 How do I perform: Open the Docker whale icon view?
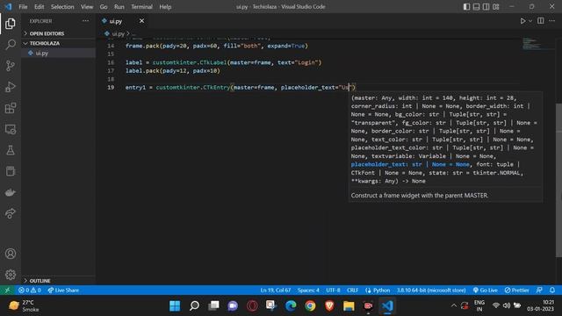11,193
